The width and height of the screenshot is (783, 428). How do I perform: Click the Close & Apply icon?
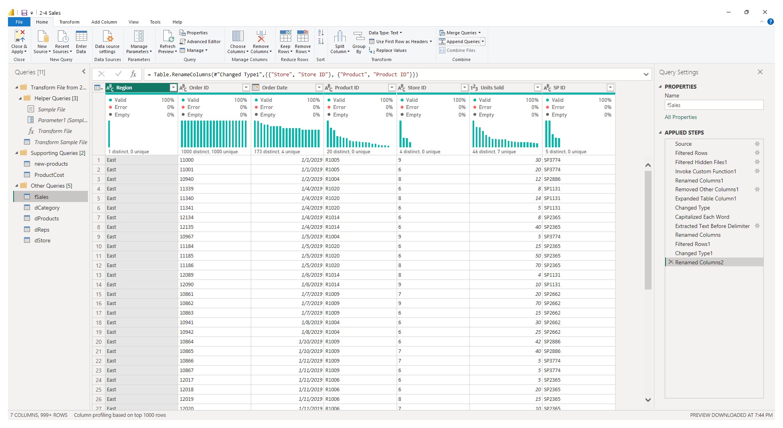(x=19, y=37)
